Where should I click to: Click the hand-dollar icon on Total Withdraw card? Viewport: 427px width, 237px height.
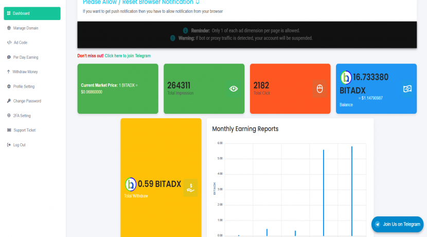point(190,188)
